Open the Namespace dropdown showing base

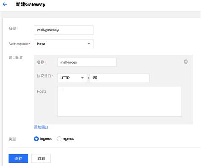point(64,44)
